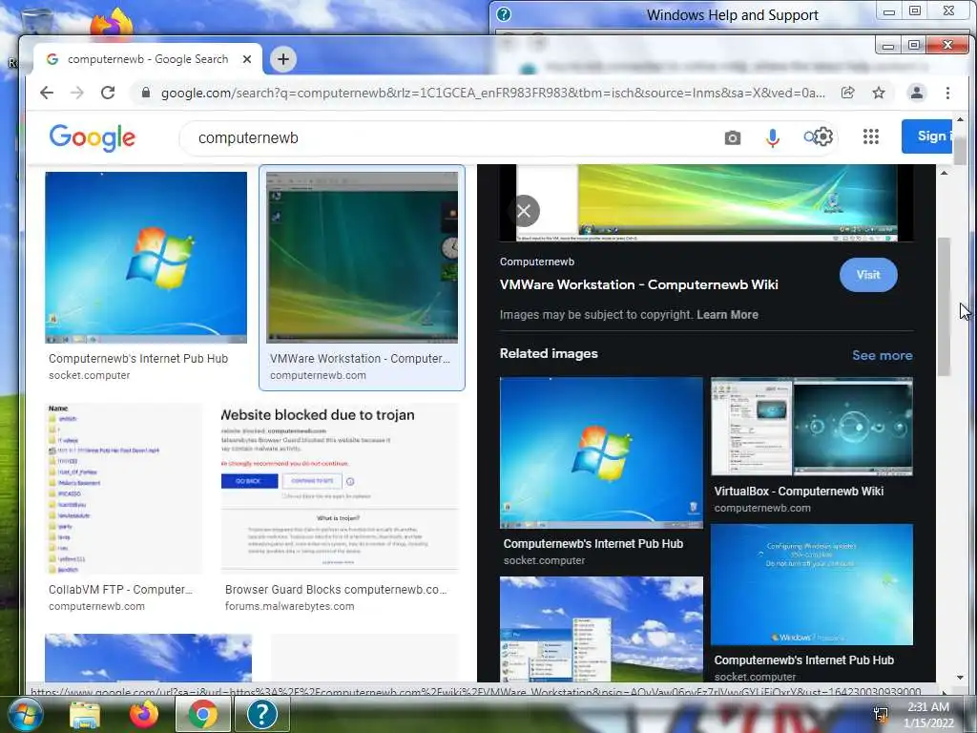The image size is (977, 733).
Task: Close the image preview panel
Action: [524, 211]
